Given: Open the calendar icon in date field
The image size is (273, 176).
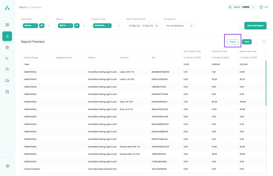Looking at the screenshot, I should pyautogui.click(x=156, y=26).
